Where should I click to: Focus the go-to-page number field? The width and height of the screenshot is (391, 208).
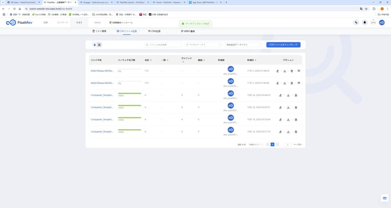click(x=288, y=145)
